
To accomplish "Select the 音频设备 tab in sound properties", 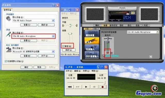I will pos(7,10).
